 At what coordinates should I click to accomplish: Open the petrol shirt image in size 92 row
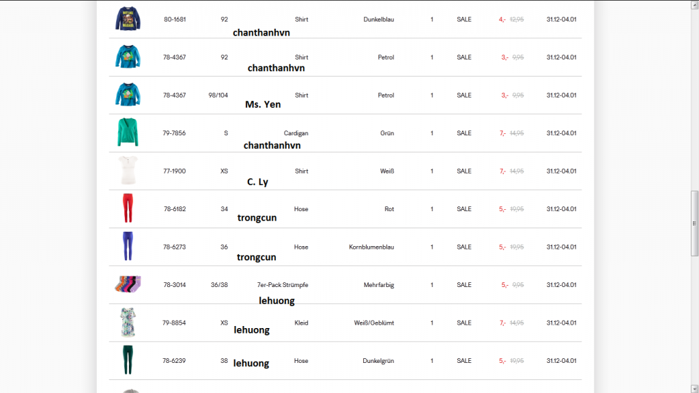coord(128,57)
